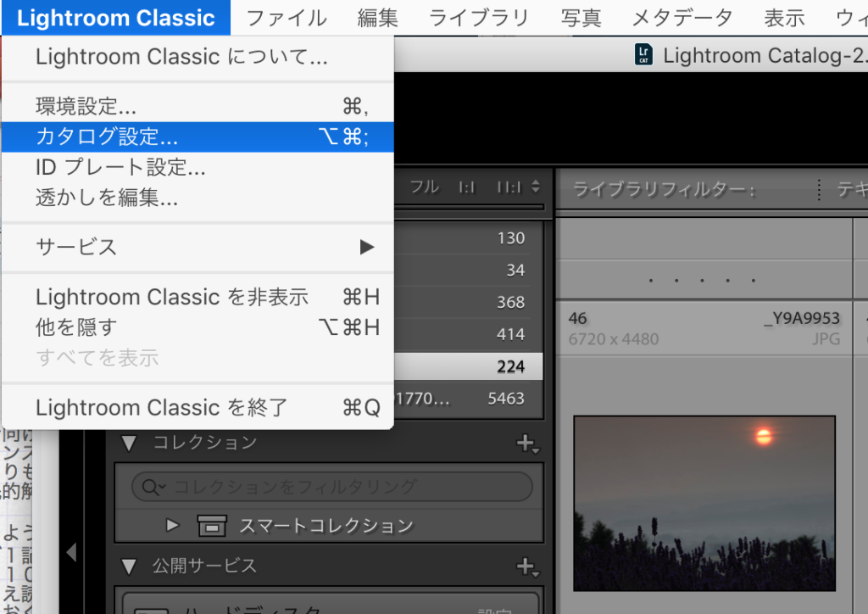Choose ID プレート設定 menu entry
The height and width of the screenshot is (614, 868).
[198, 167]
